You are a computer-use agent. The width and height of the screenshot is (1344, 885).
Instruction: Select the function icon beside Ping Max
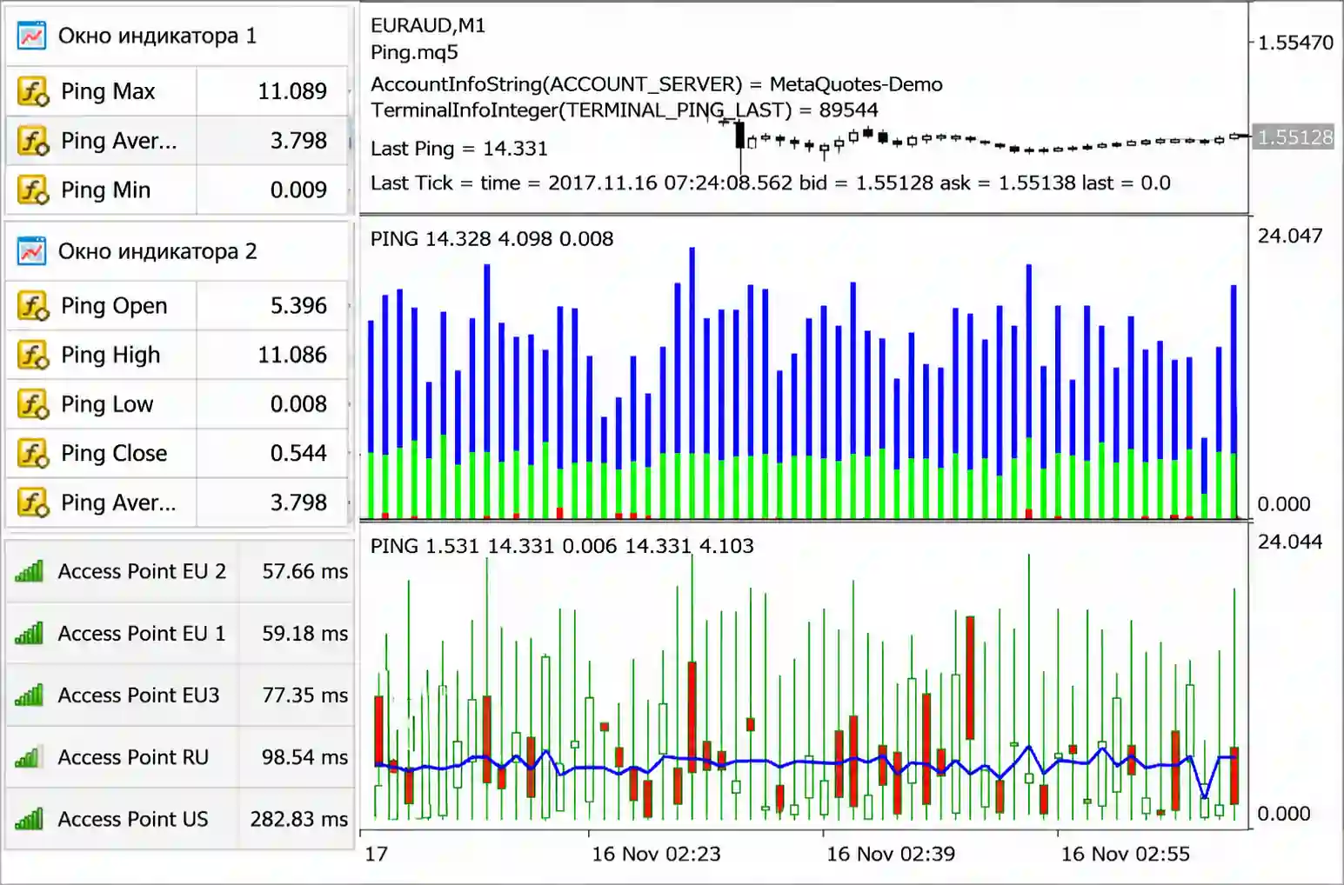coord(33,91)
